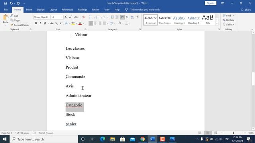Toggle bulleted list
Image resolution: width=255 pixels, height=143 pixels.
(91, 17)
